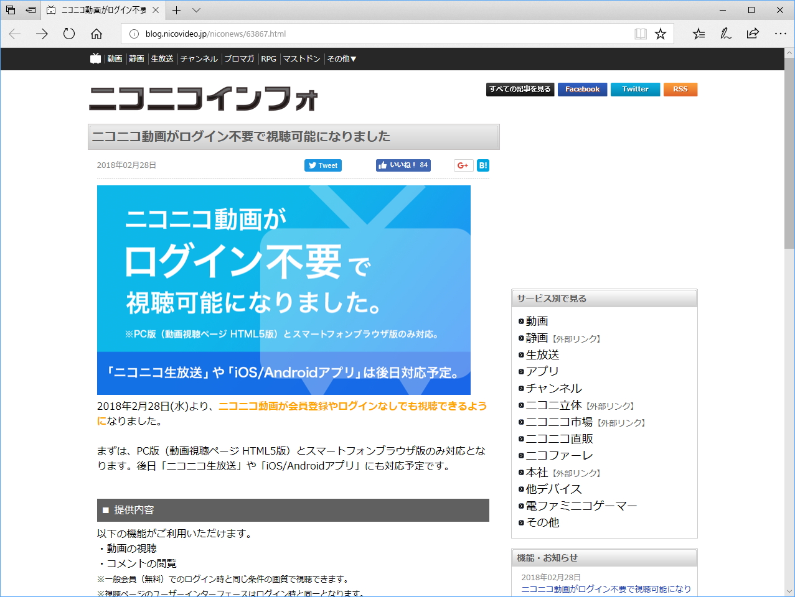The width and height of the screenshot is (795, 597).
Task: Add this page to favorites with the star
Action: click(x=662, y=34)
